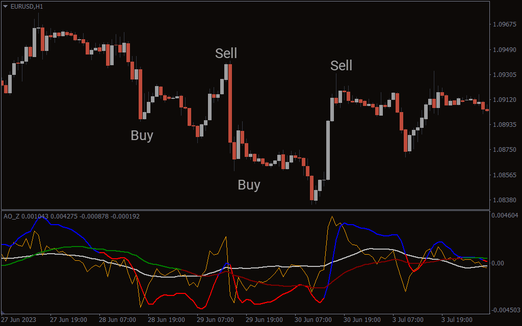Select the Buy label below the 28 Jun low
Image resolution: width=522 pixels, height=326 pixels.
coord(142,135)
